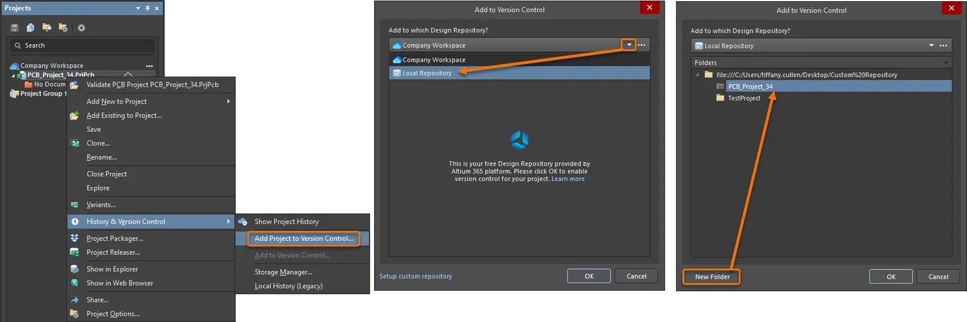Open the Projects panel dropdown arrow in title bar
This screenshot has height=322, width=967.
(x=138, y=8)
